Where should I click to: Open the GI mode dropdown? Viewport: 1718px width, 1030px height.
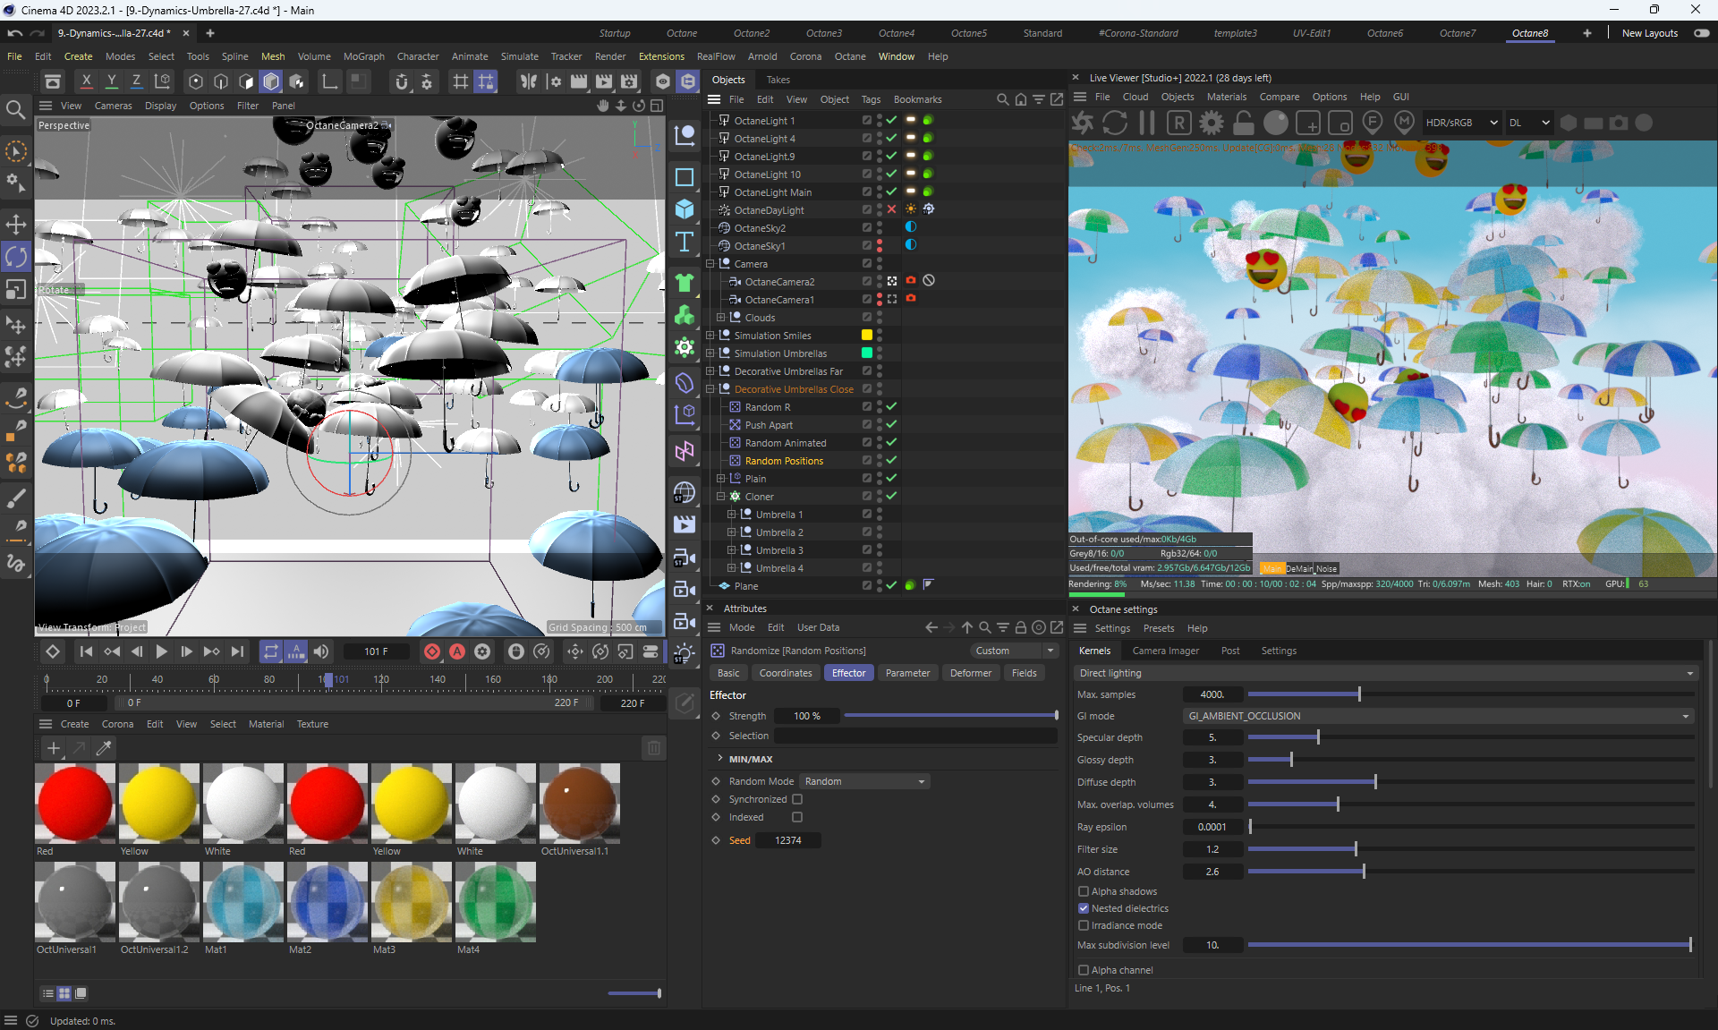(x=1438, y=716)
